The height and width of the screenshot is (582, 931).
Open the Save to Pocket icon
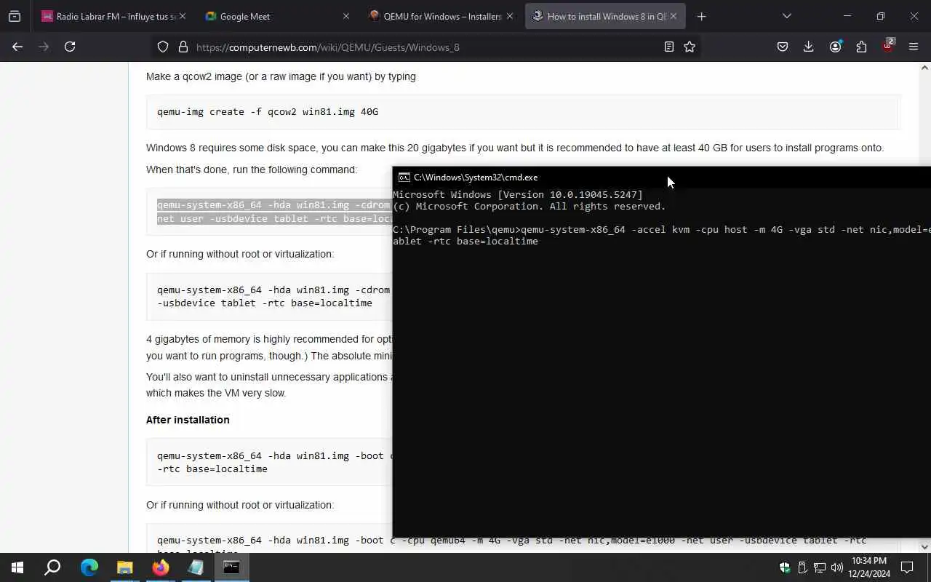tap(783, 47)
